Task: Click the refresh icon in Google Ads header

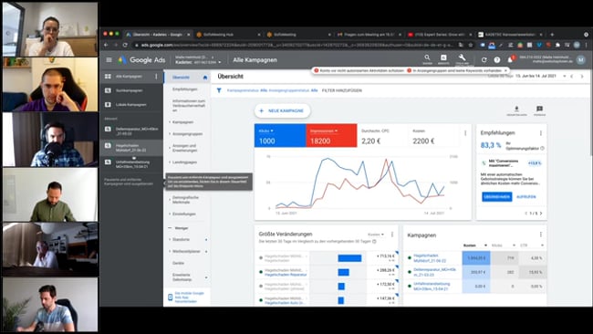Action: point(484,59)
